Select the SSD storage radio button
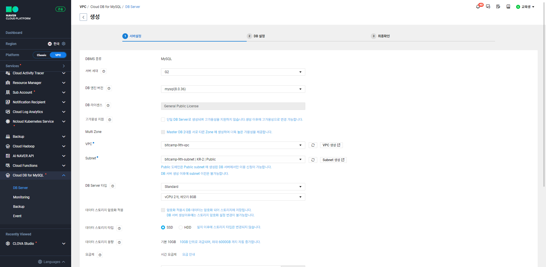The width and height of the screenshot is (546, 267). click(163, 227)
